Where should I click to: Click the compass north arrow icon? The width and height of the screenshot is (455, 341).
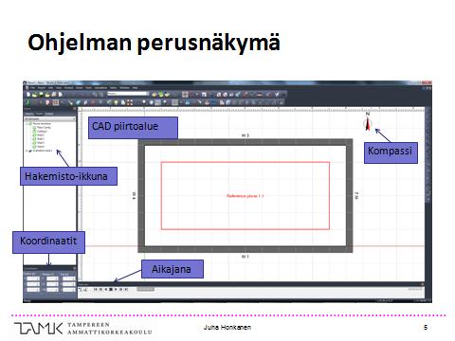click(368, 124)
